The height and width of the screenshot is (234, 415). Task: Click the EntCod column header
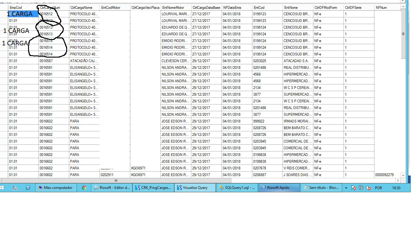267,8
